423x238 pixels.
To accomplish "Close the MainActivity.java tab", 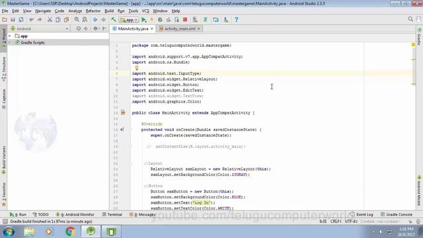I will click(x=152, y=28).
